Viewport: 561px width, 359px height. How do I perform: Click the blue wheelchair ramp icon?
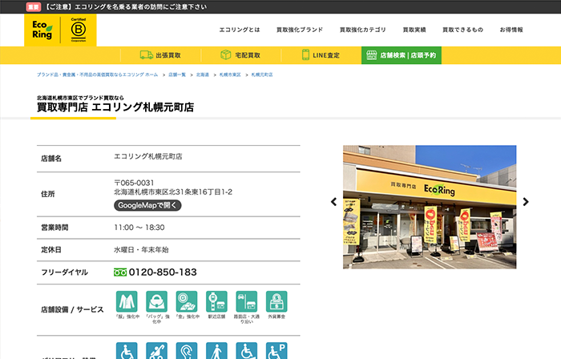click(x=247, y=351)
